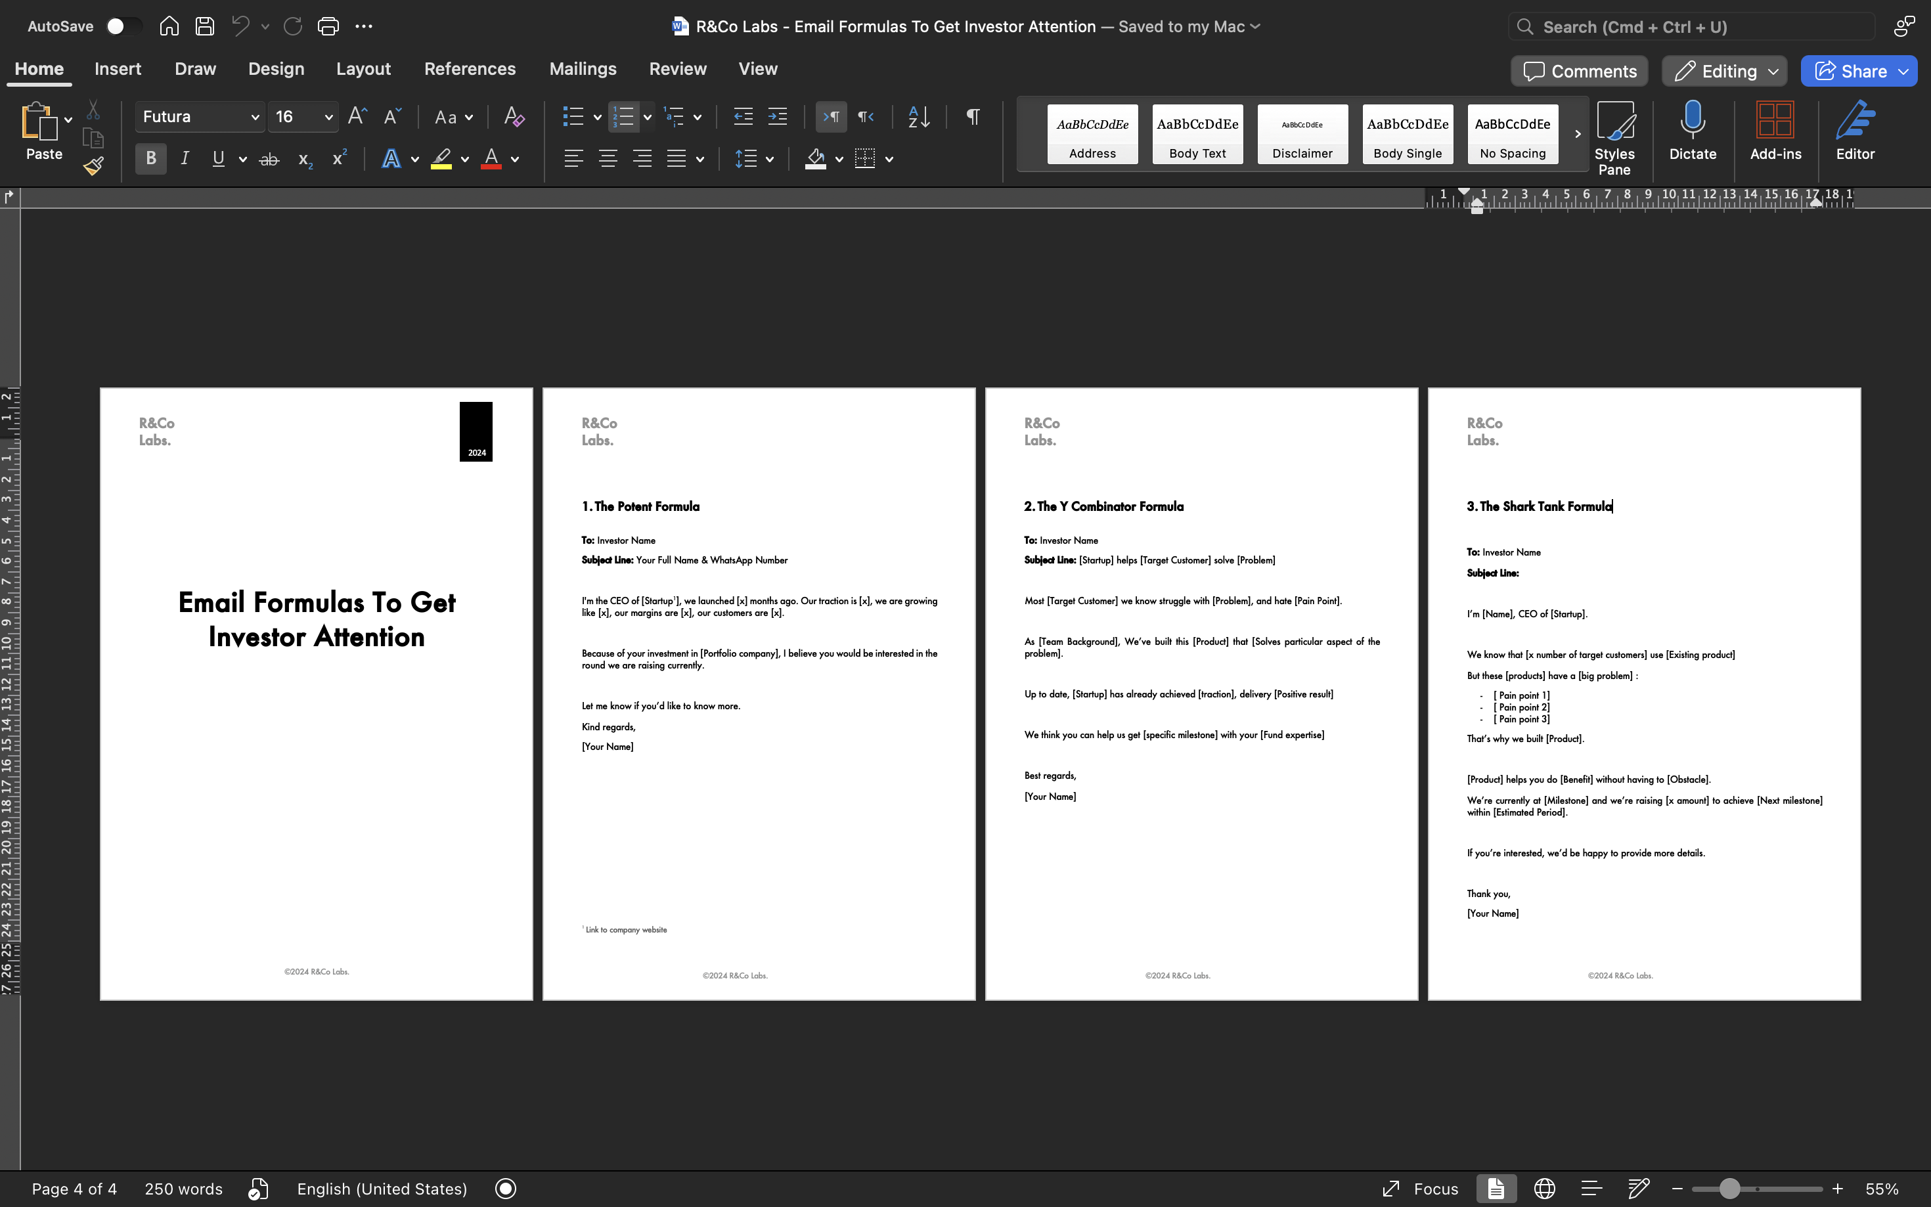Toggle Italic formatting button
The width and height of the screenshot is (1931, 1207).
pyautogui.click(x=185, y=159)
